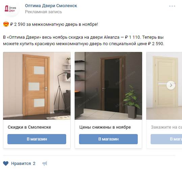Click the Цены снижены в ноябре card title

[105, 127]
